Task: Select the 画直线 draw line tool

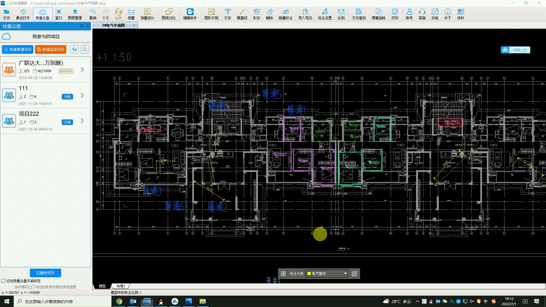Action: 242,14
